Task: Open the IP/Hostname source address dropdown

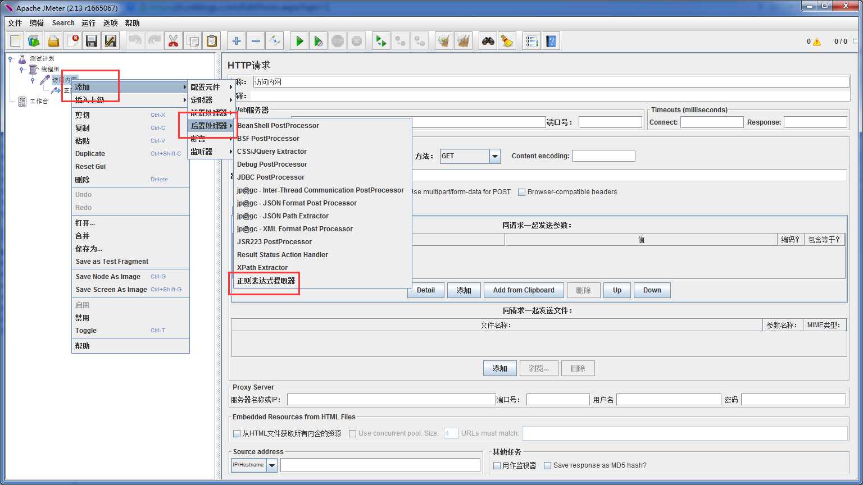Action: (x=272, y=465)
